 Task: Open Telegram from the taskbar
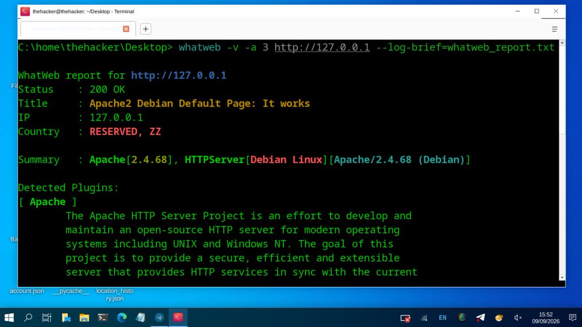pos(159,318)
